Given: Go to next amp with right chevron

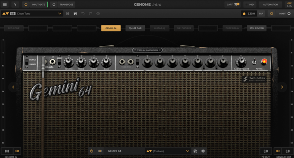Looking at the screenshot, I should tap(282, 87).
